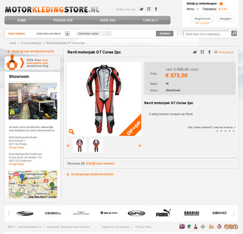
Task: Open Google Maps link for Breda
Action: (16, 147)
